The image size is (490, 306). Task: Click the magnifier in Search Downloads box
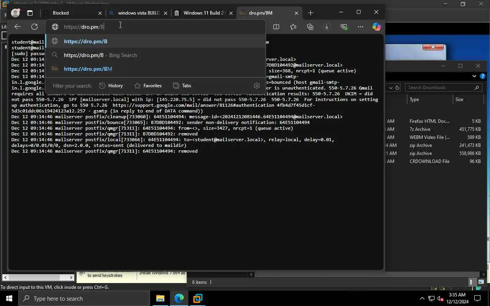click(477, 88)
